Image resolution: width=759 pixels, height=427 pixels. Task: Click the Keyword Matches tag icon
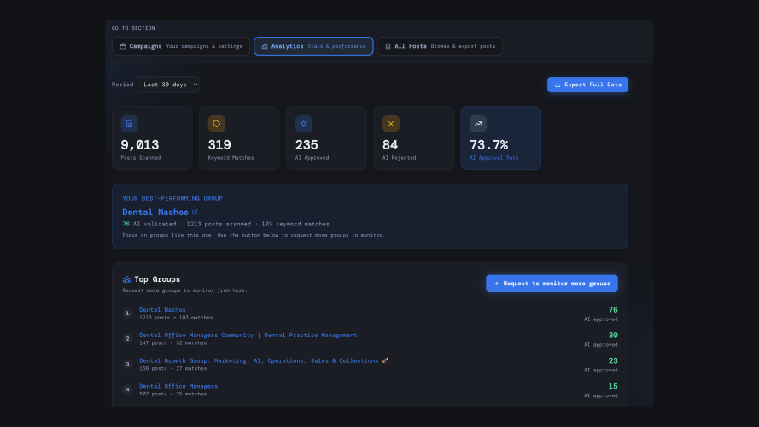point(216,124)
